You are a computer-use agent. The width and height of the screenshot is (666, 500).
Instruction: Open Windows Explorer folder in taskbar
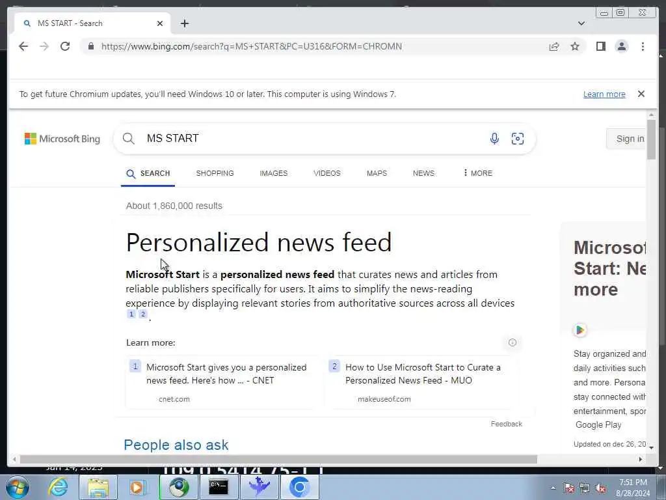point(98,487)
